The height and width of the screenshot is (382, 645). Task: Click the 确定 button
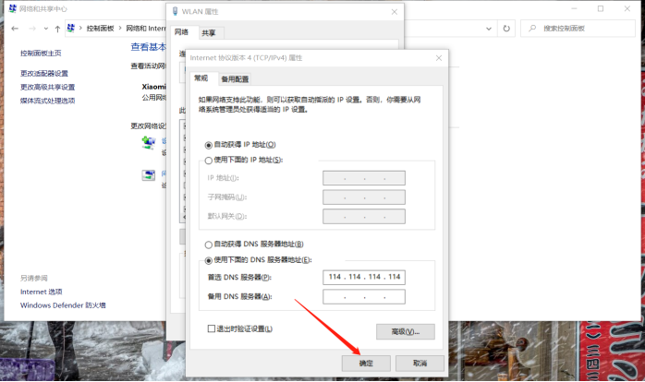click(x=365, y=363)
